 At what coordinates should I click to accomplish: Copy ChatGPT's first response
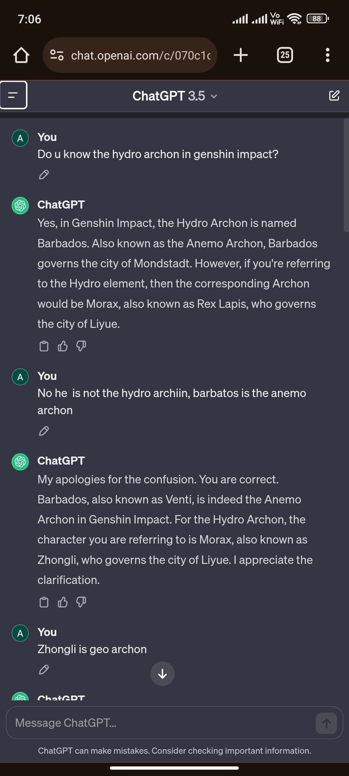44,346
